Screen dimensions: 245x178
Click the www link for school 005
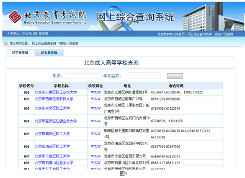pos(96,134)
